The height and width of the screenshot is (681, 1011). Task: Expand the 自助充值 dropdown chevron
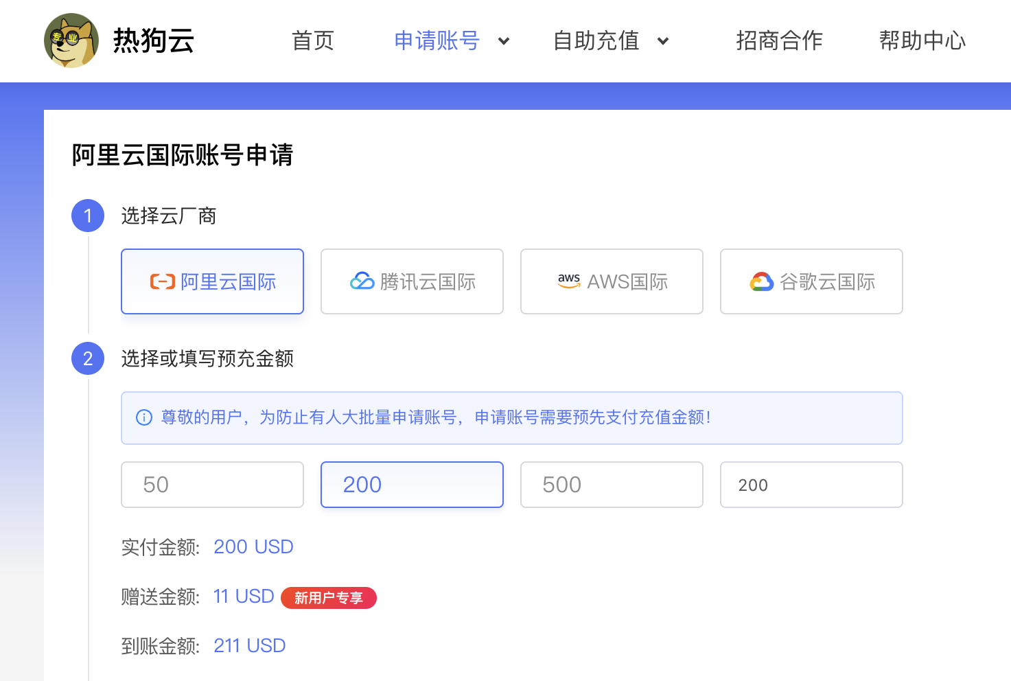coord(663,41)
